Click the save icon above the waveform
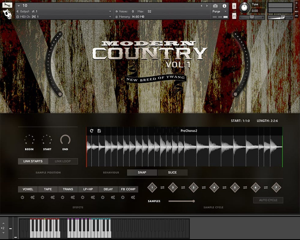 point(99,131)
